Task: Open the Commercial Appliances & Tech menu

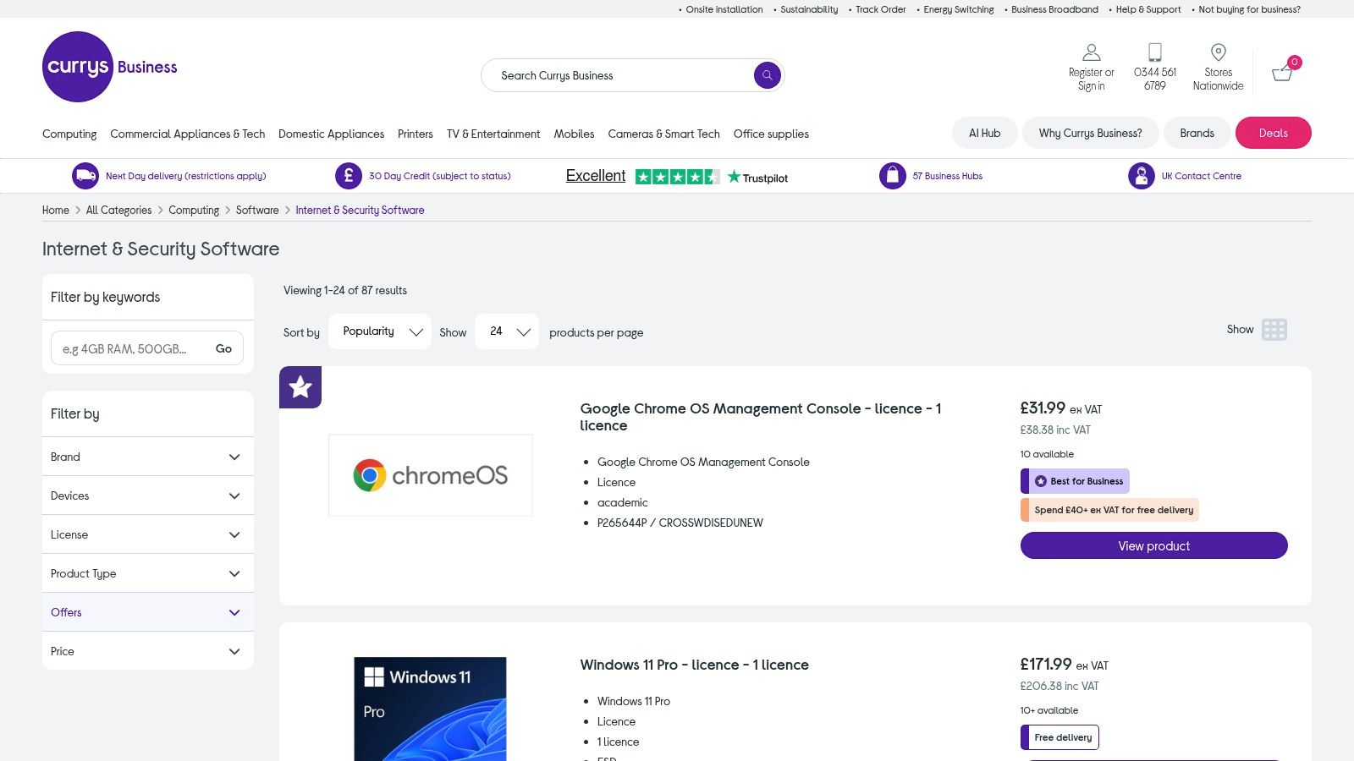Action: point(188,134)
